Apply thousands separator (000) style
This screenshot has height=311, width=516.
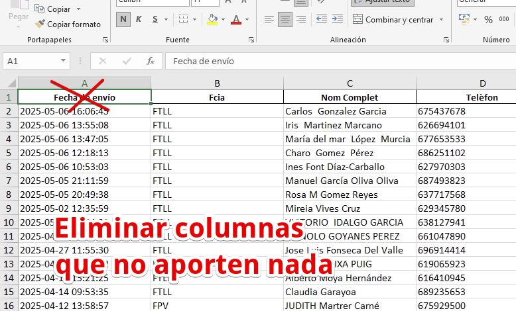tap(504, 19)
